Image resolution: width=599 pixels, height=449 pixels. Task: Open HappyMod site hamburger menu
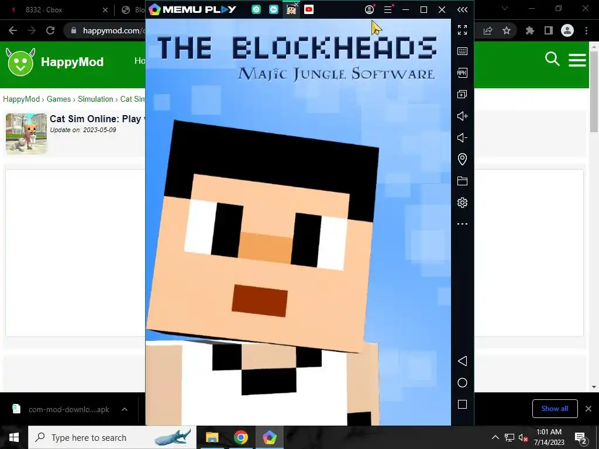pos(577,60)
